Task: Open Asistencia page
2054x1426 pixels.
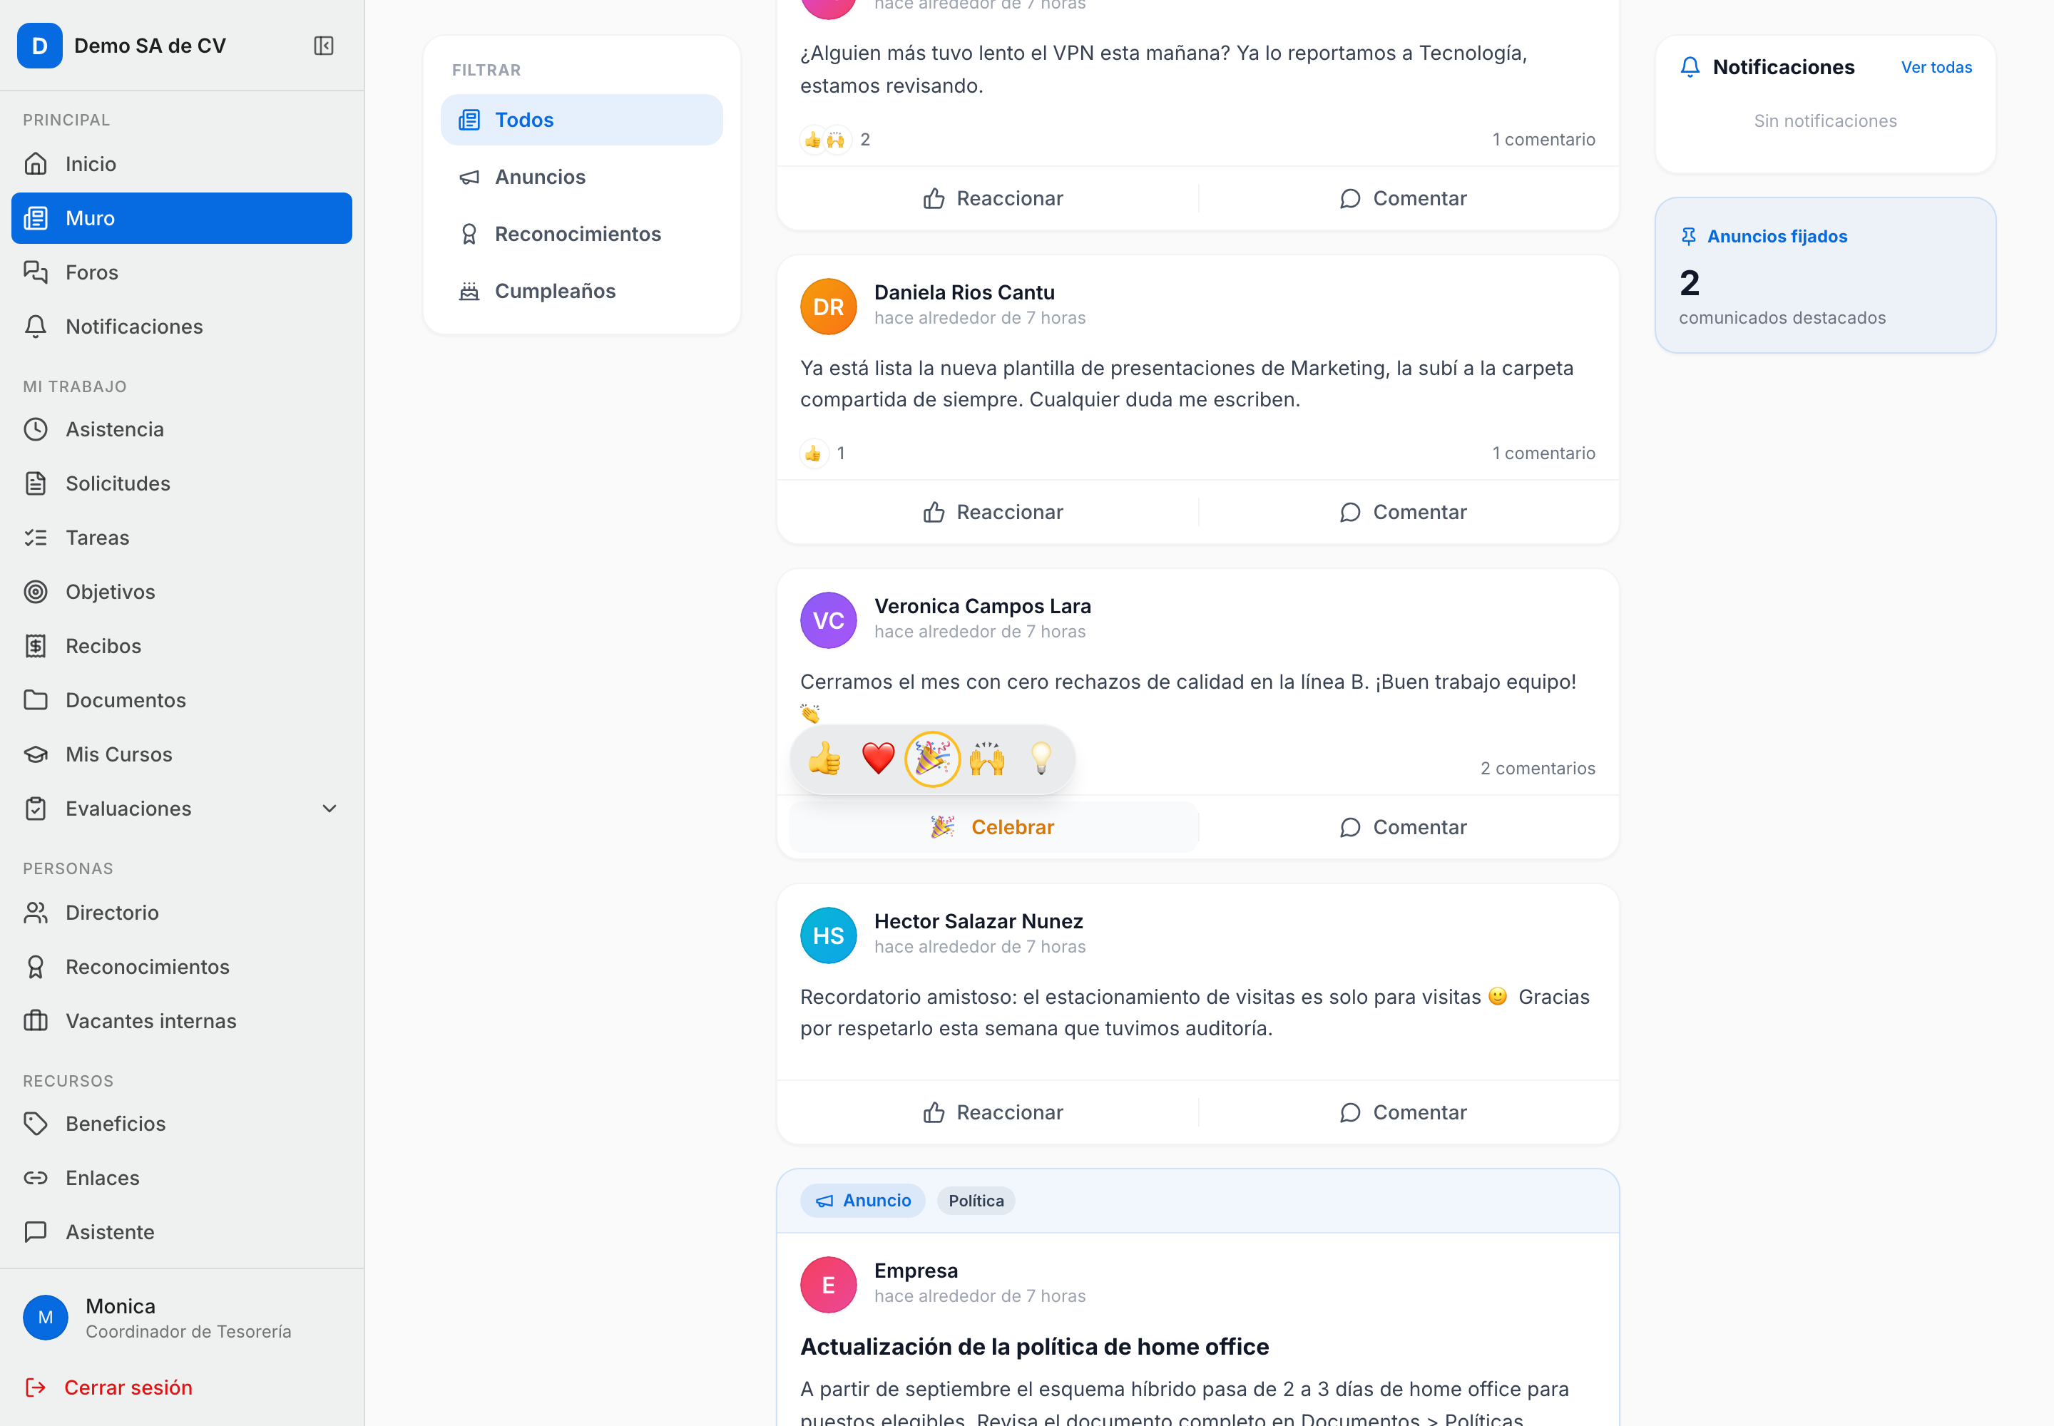Action: pyautogui.click(x=181, y=429)
